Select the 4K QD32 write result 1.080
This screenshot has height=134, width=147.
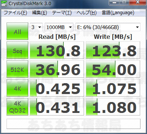click(x=113, y=107)
